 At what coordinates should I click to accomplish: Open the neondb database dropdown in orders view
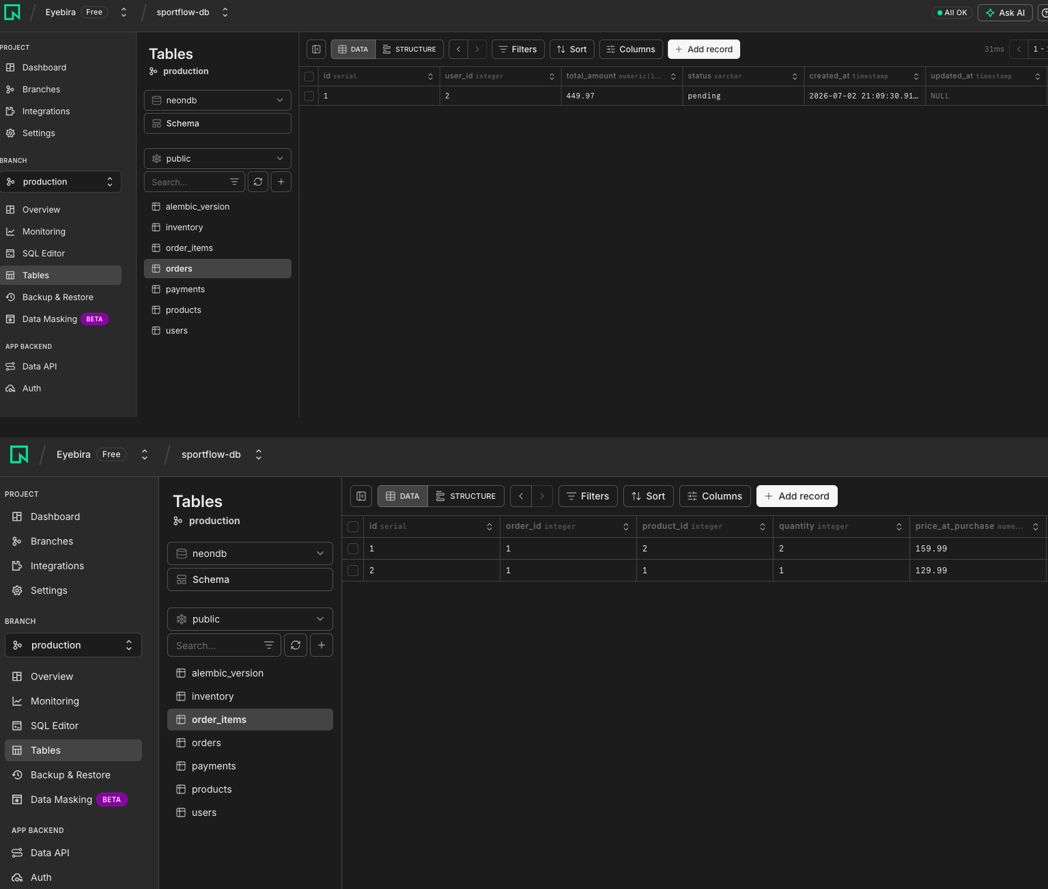218,100
